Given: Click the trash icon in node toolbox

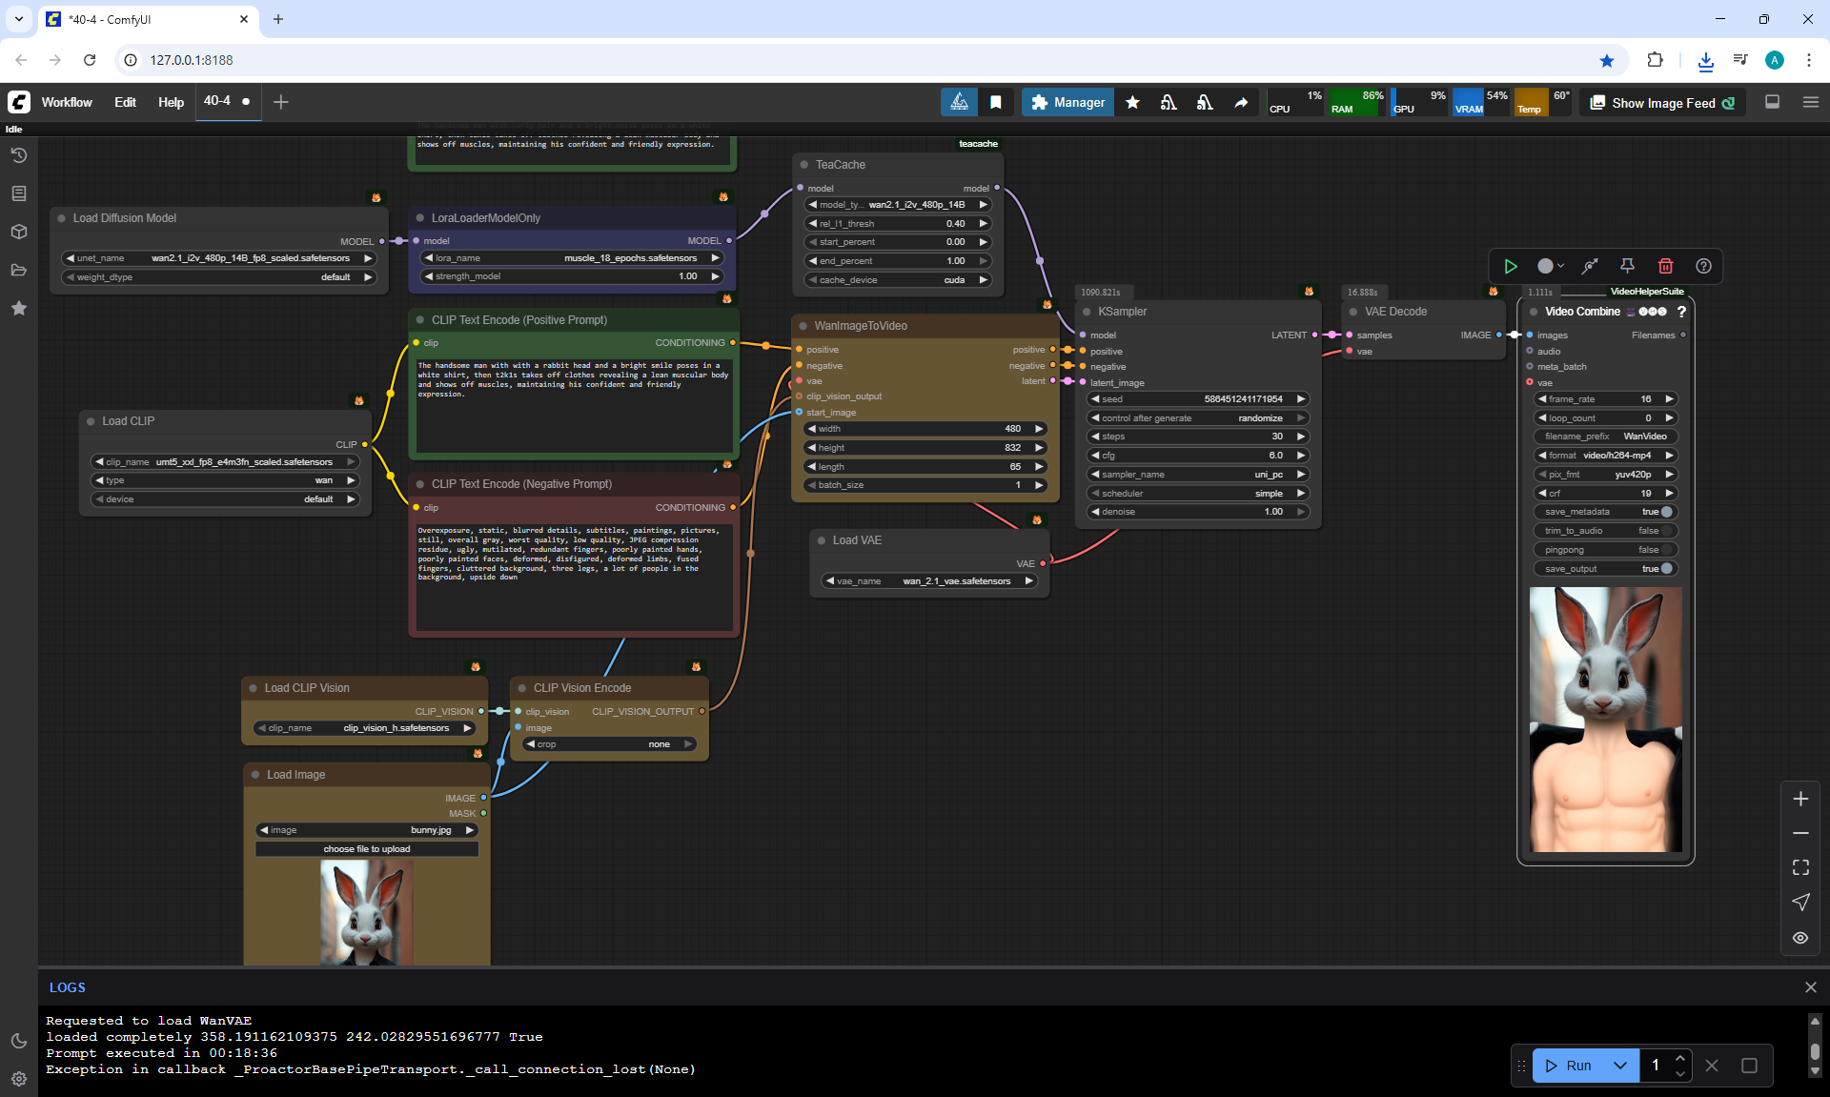Looking at the screenshot, I should [x=1665, y=266].
